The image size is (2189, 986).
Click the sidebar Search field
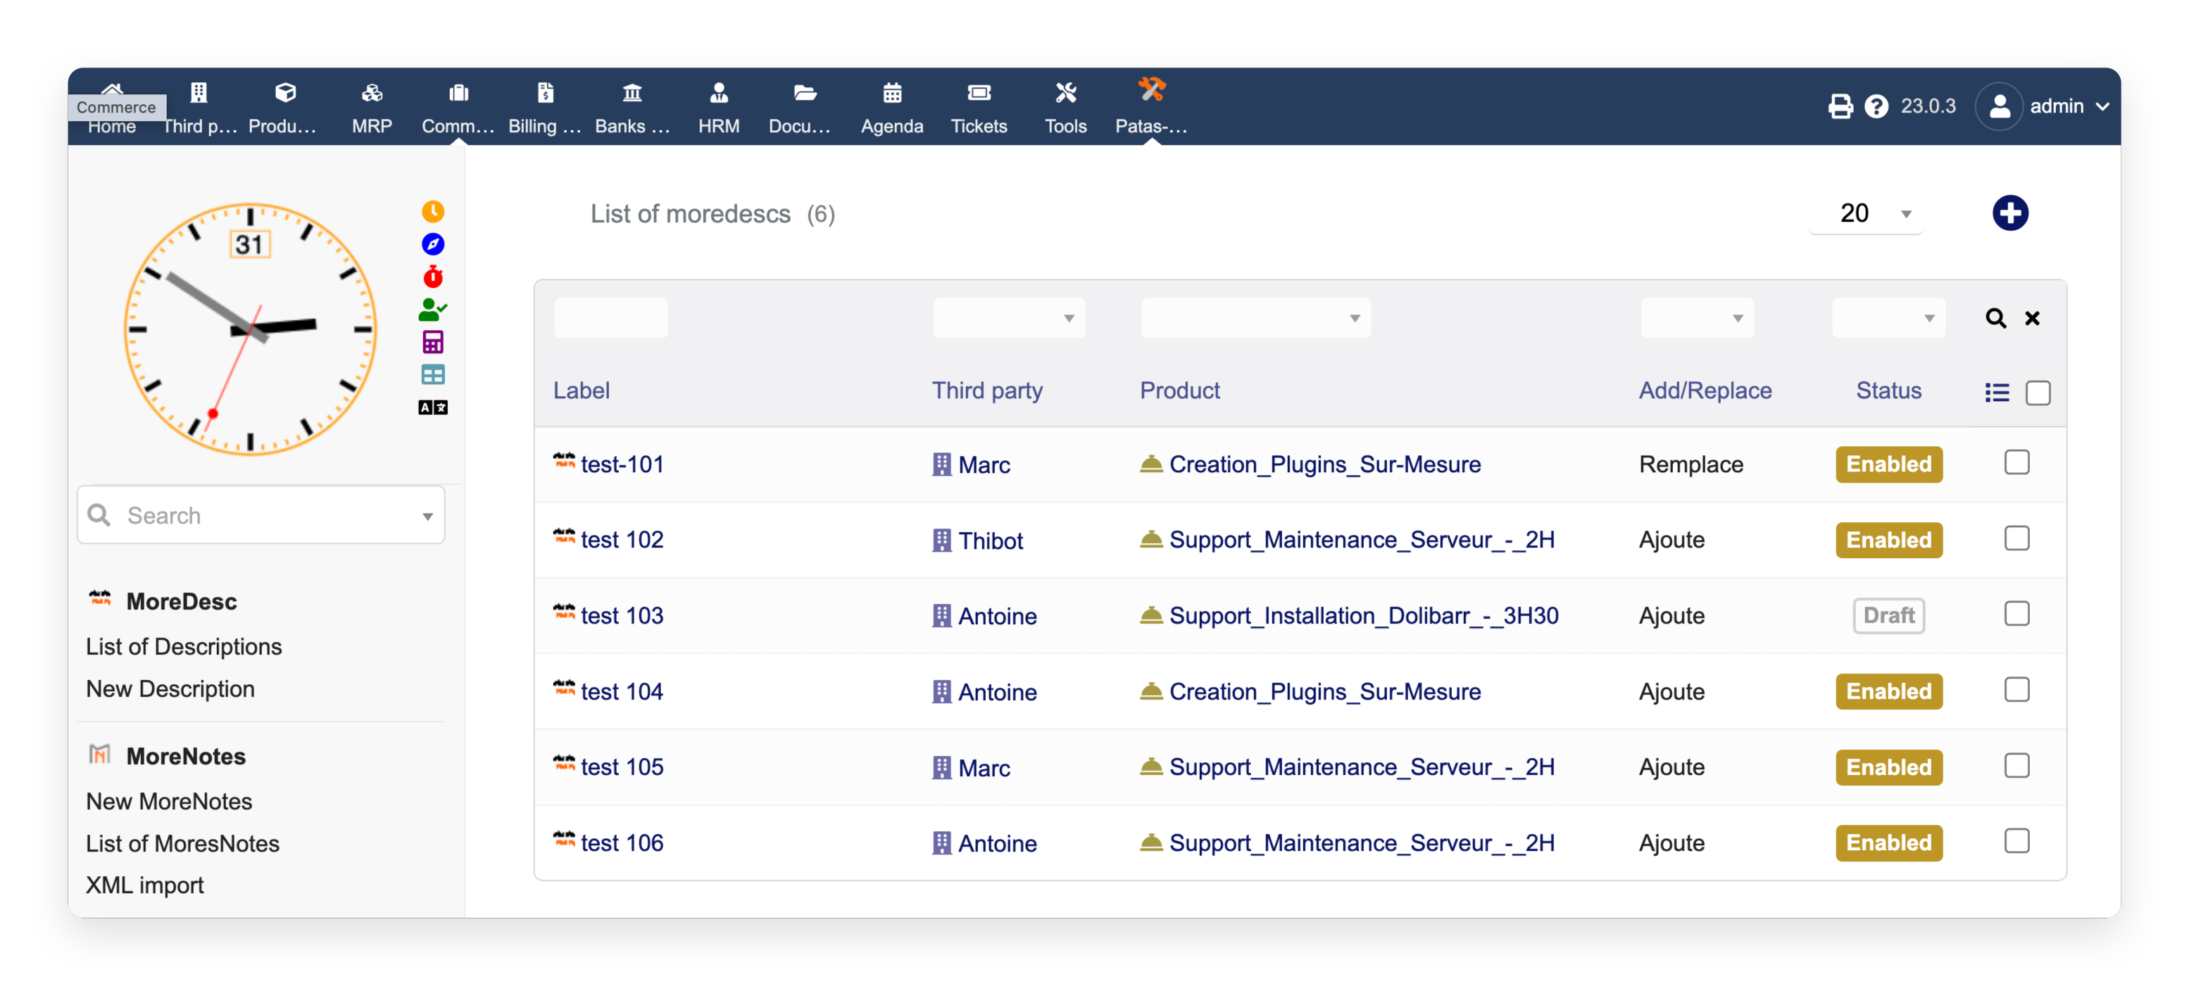[261, 515]
